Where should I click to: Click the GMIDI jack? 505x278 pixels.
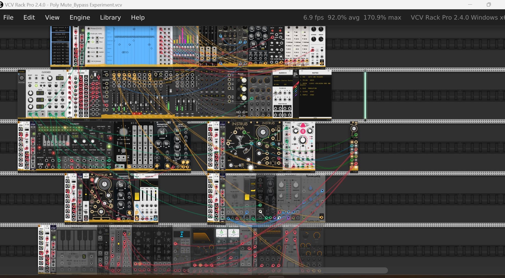[x=97, y=52]
